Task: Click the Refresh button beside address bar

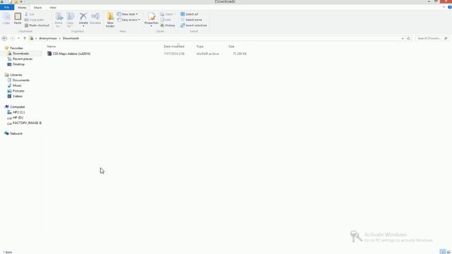Action: [x=408, y=38]
